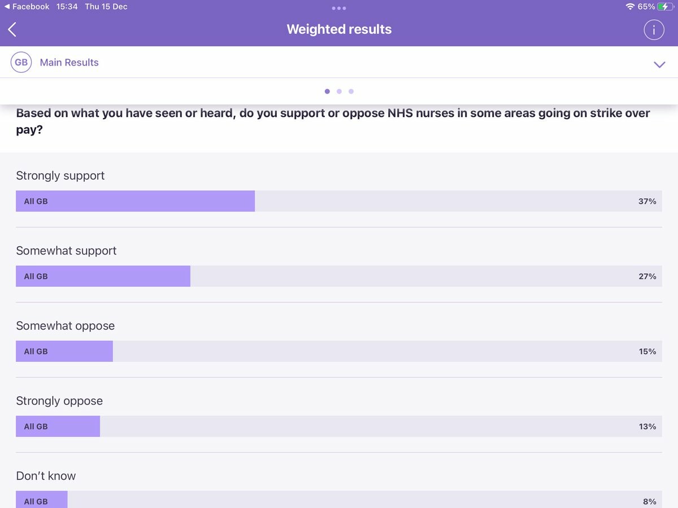Viewport: 678px width, 508px height.
Task: Switch to third results page dot
Action: [351, 91]
